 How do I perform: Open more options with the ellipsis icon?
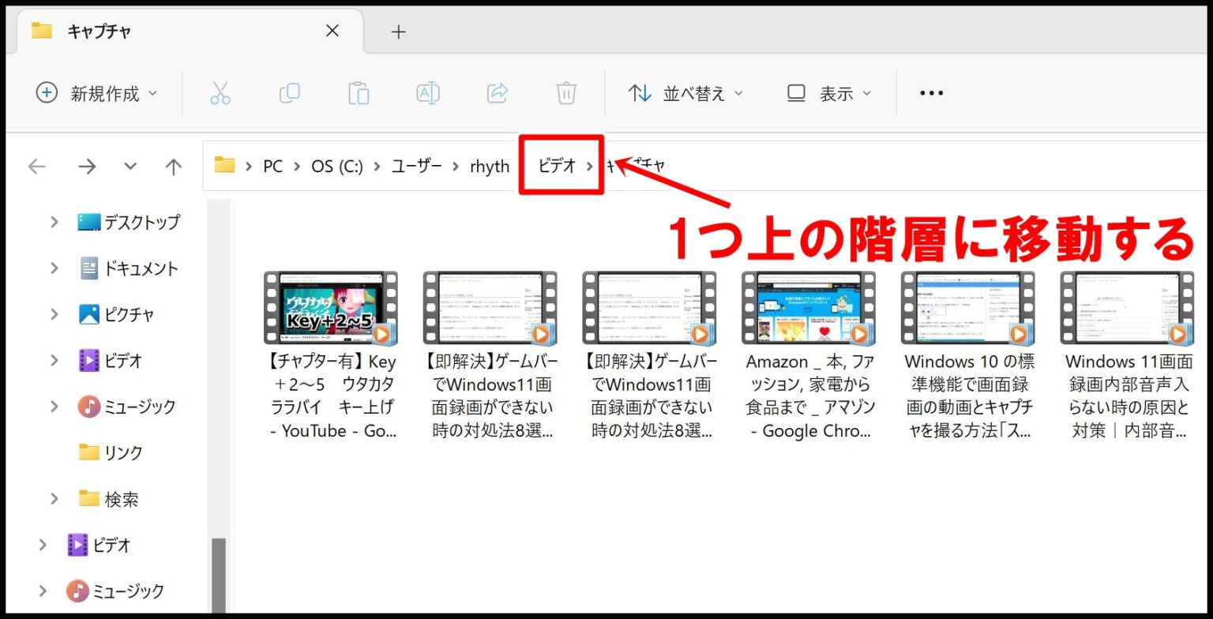[931, 92]
